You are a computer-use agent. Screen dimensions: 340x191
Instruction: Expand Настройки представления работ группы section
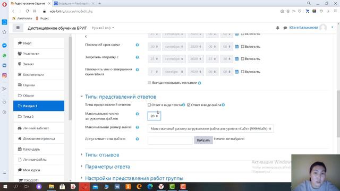(134, 178)
